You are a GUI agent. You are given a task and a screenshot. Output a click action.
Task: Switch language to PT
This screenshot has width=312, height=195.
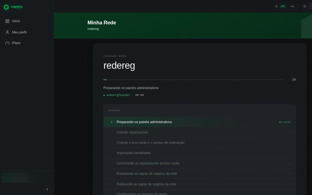point(283,6)
